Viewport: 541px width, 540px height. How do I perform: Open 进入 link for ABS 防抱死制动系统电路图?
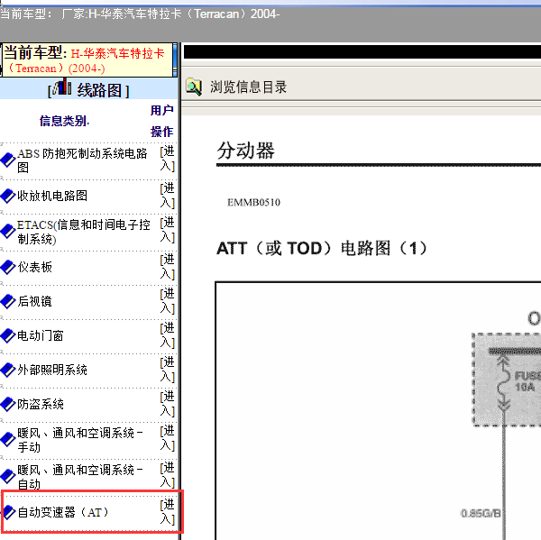tap(168, 159)
